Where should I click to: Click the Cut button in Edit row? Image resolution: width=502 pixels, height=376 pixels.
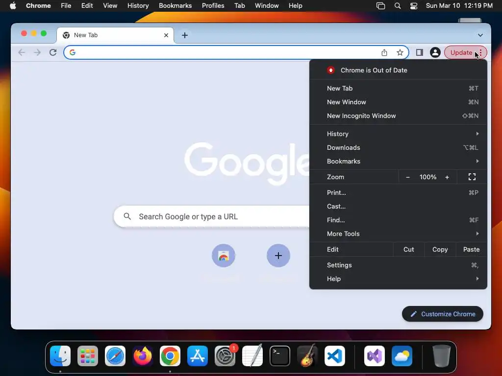(408, 249)
